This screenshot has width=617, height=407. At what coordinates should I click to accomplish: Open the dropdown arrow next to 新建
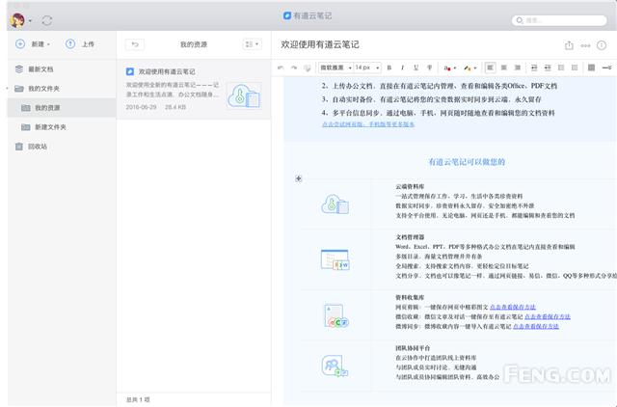[49, 44]
